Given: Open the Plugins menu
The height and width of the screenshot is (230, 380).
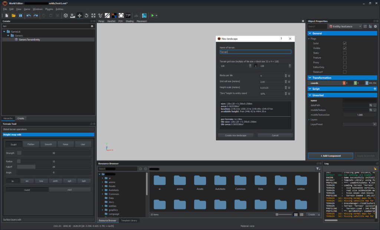Looking at the screenshot, I should click(x=49, y=9).
